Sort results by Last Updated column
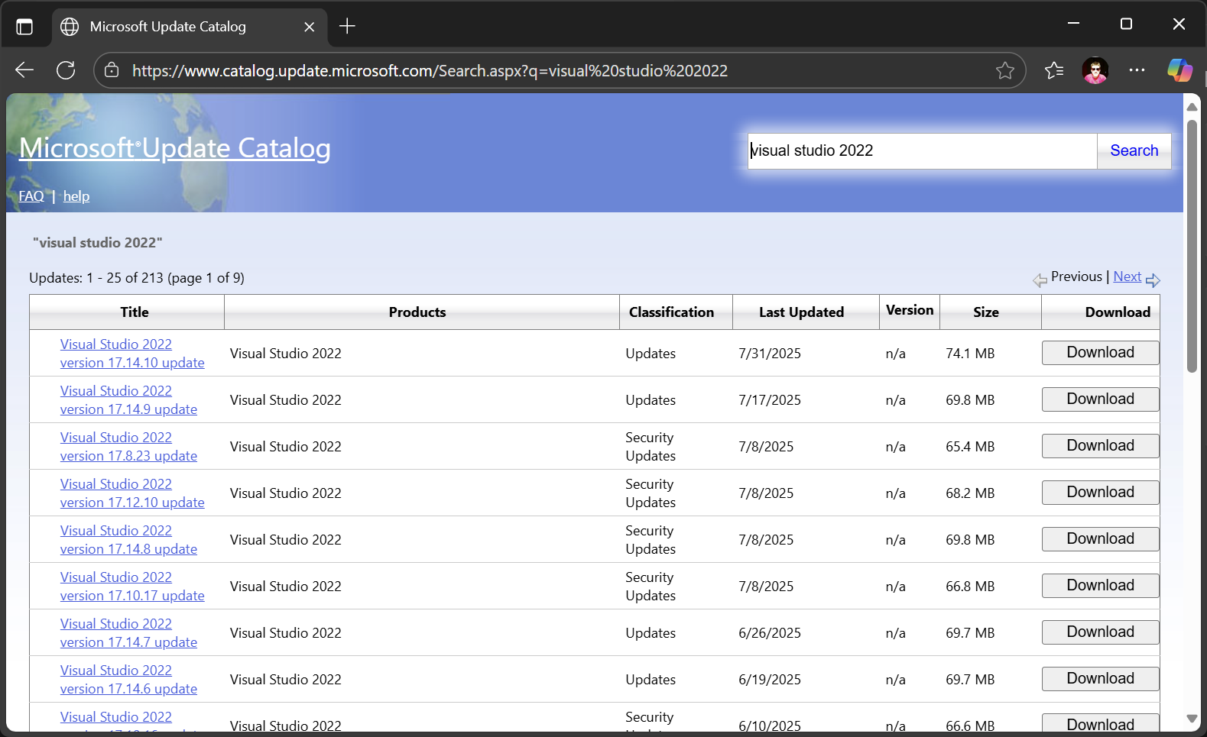The image size is (1207, 737). (x=801, y=312)
